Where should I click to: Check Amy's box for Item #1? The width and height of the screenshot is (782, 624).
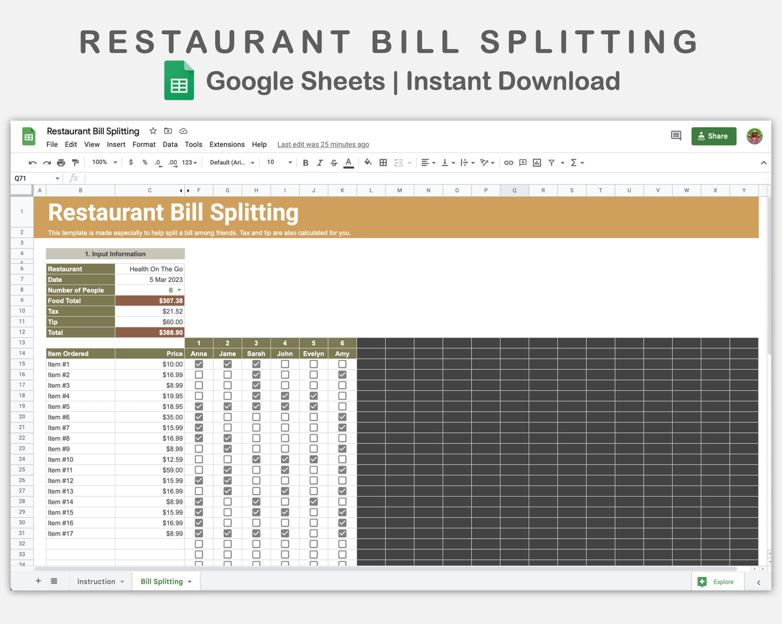342,364
